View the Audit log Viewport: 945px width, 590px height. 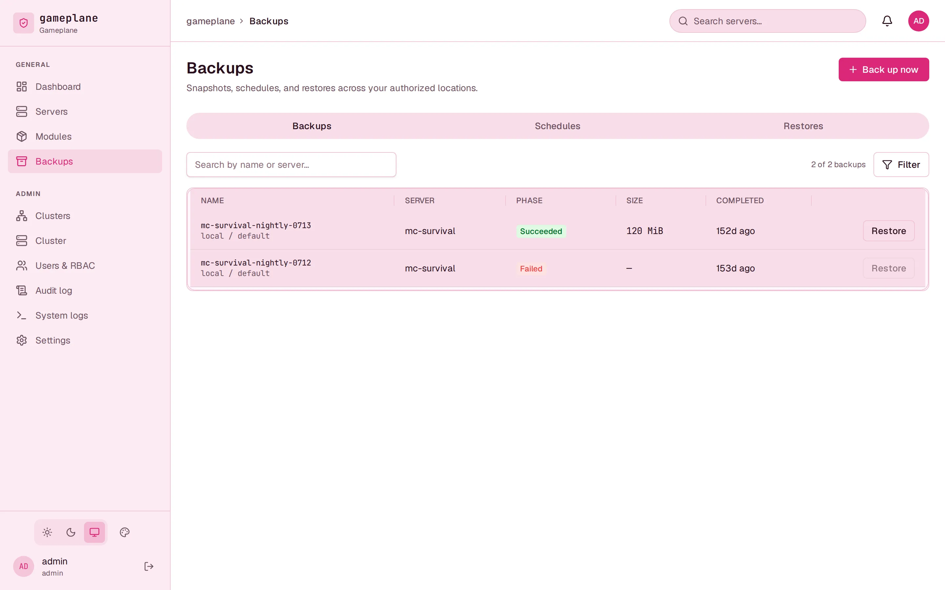point(85,290)
